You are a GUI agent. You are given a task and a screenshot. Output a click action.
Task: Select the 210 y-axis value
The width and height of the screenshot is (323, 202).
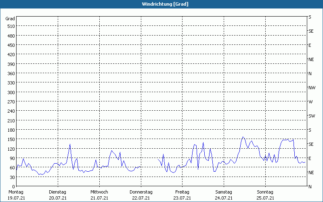click(11, 121)
